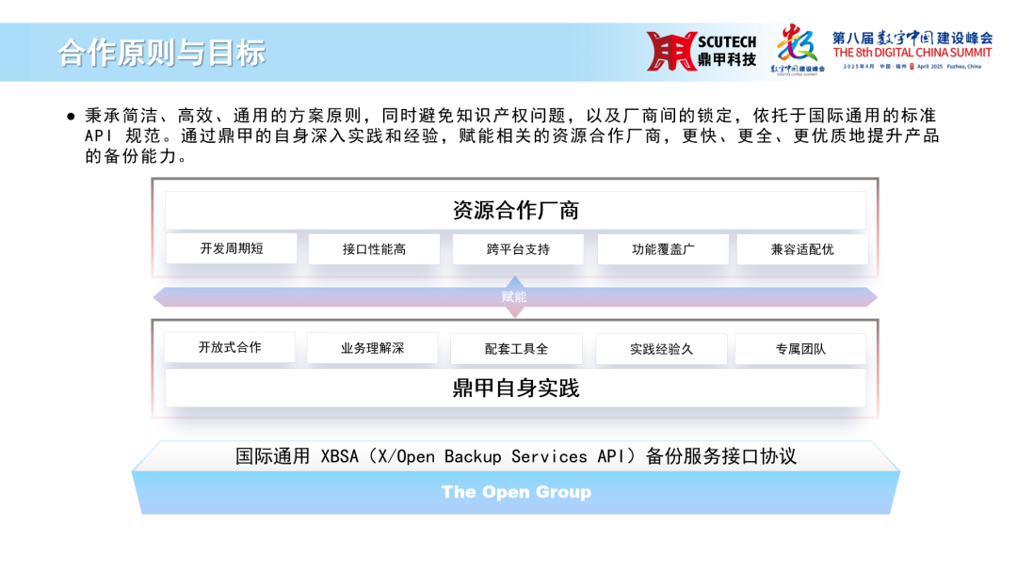Choose the 跨平台支持 box

click(518, 249)
